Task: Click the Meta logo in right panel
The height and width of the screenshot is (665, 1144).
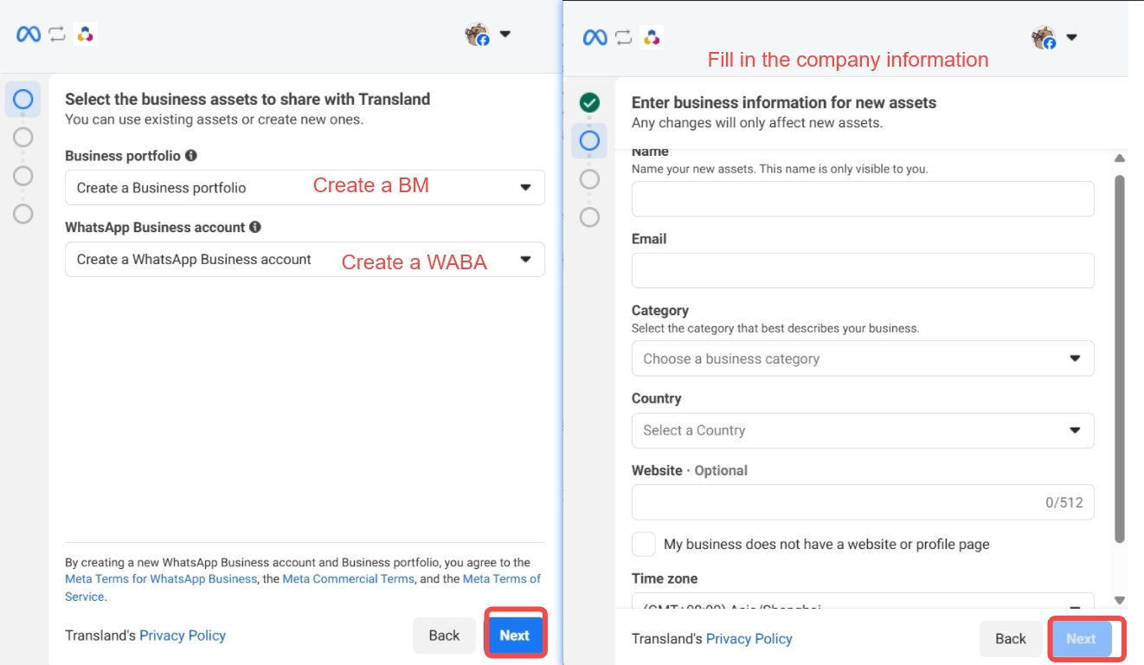Action: point(595,37)
